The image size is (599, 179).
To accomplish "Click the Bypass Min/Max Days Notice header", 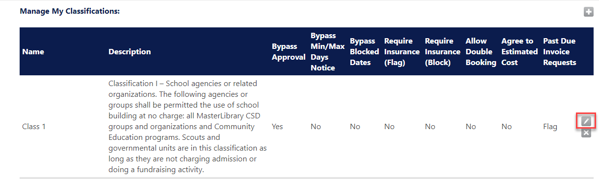I will pyautogui.click(x=323, y=52).
